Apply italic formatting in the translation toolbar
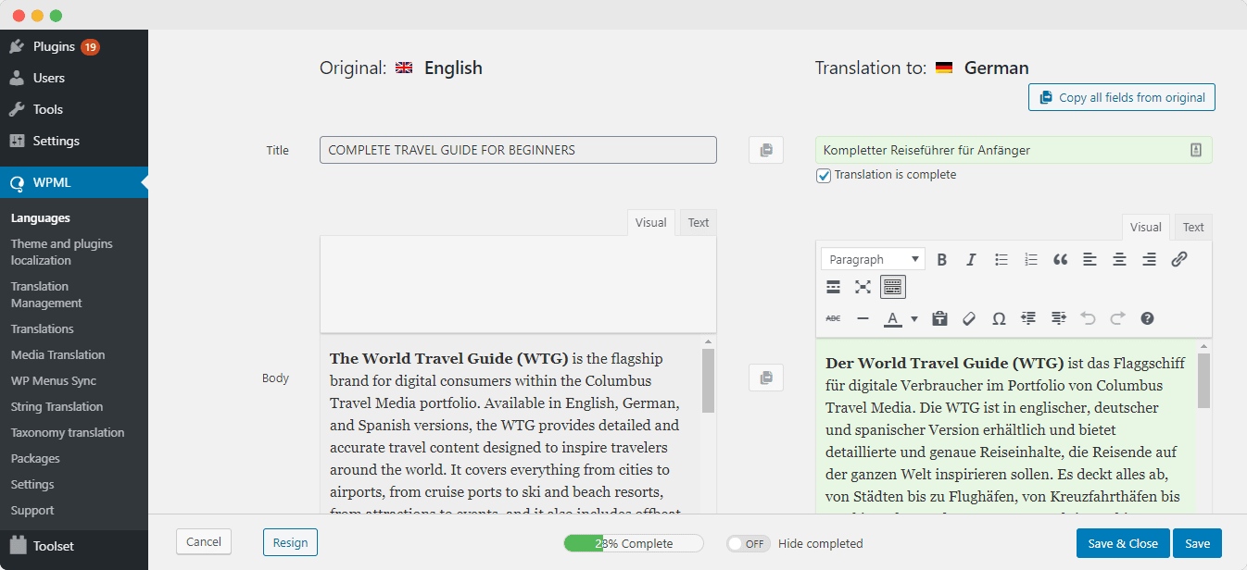This screenshot has width=1247, height=570. click(x=971, y=258)
